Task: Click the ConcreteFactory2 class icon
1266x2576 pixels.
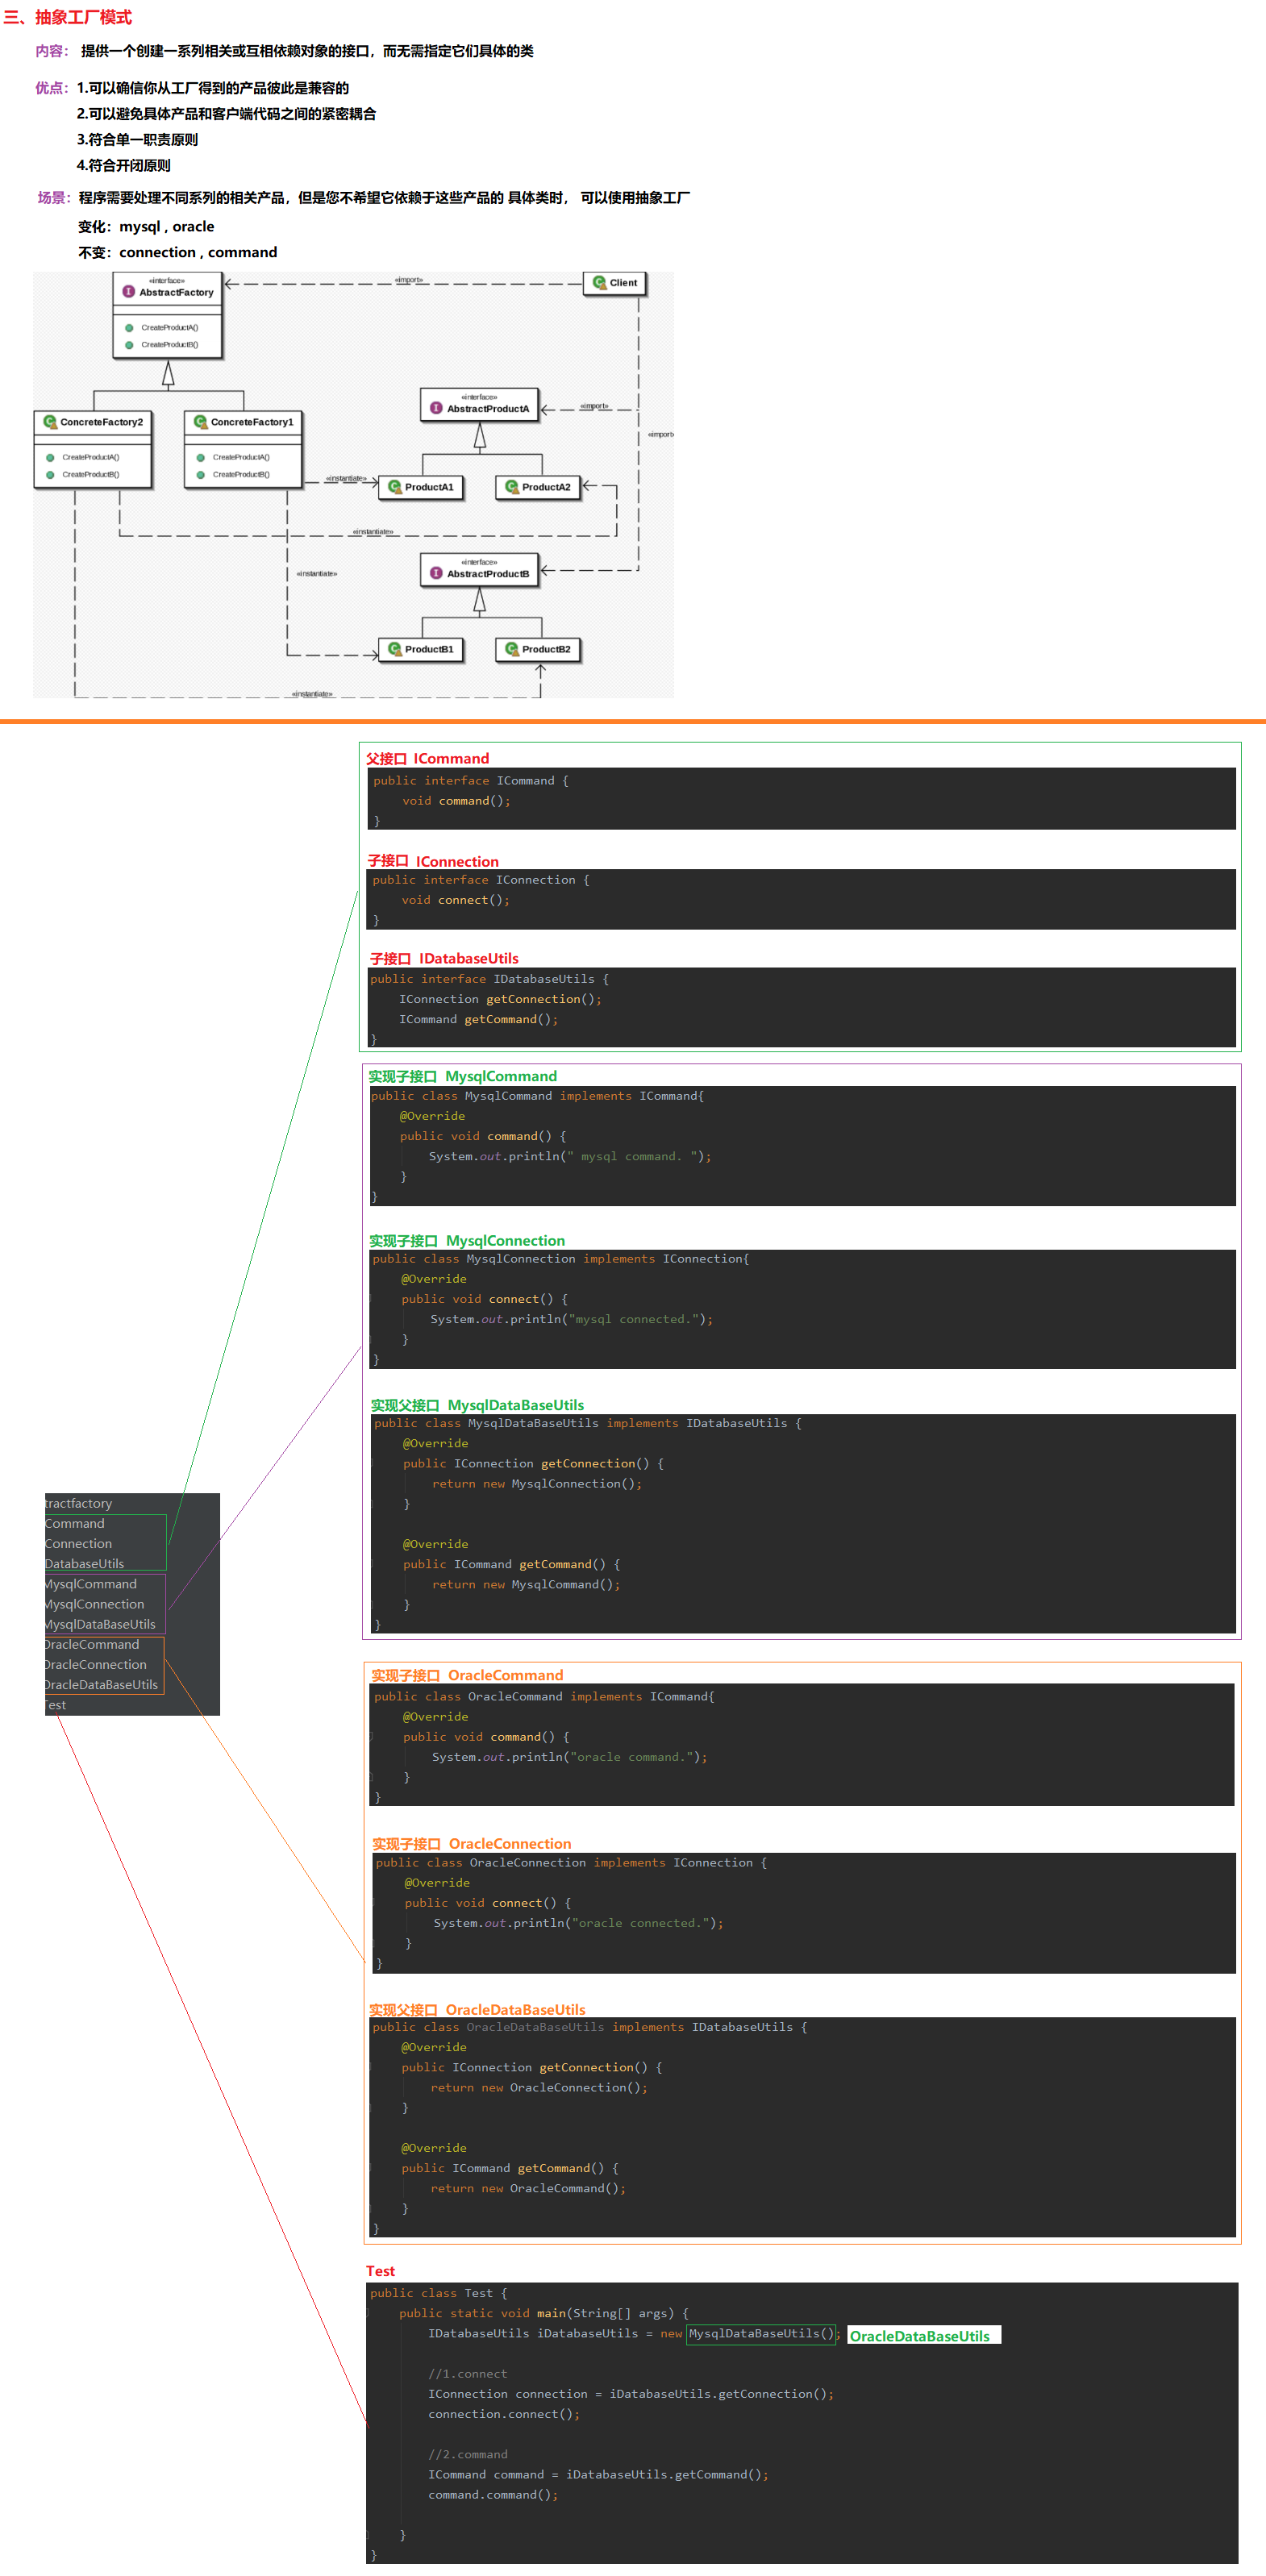Action: coord(50,422)
